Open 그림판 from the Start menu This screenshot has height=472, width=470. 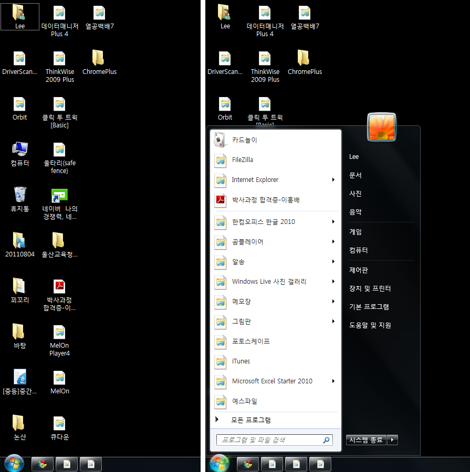(x=275, y=321)
